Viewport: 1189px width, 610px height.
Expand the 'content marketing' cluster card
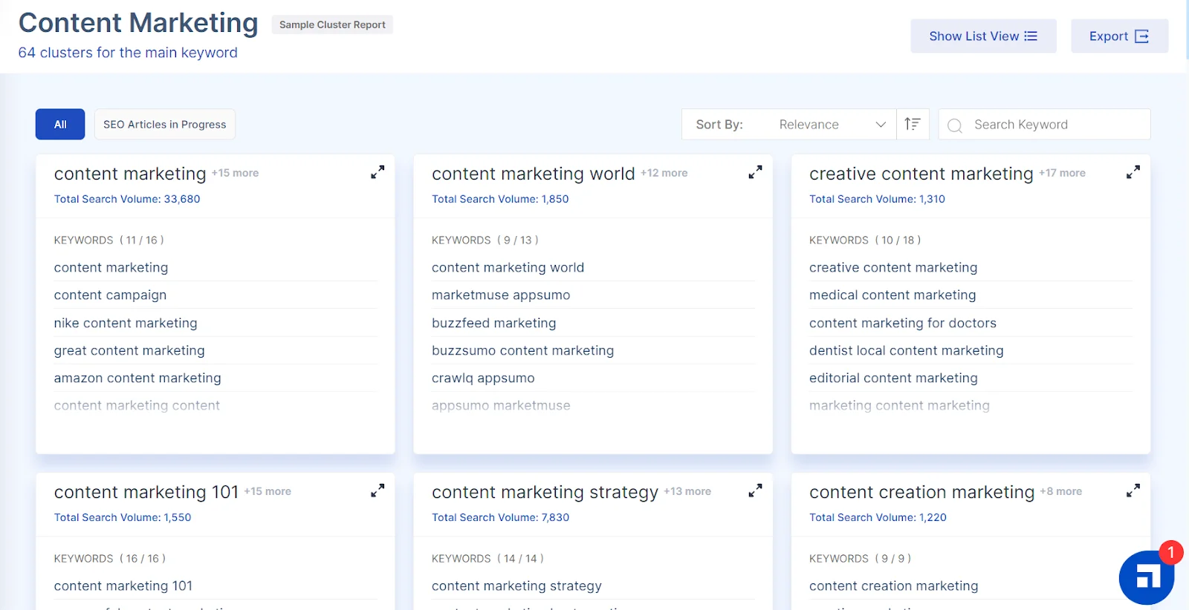tap(378, 172)
